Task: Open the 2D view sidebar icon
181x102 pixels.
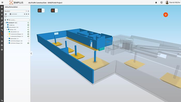Action: pyautogui.click(x=2, y=11)
